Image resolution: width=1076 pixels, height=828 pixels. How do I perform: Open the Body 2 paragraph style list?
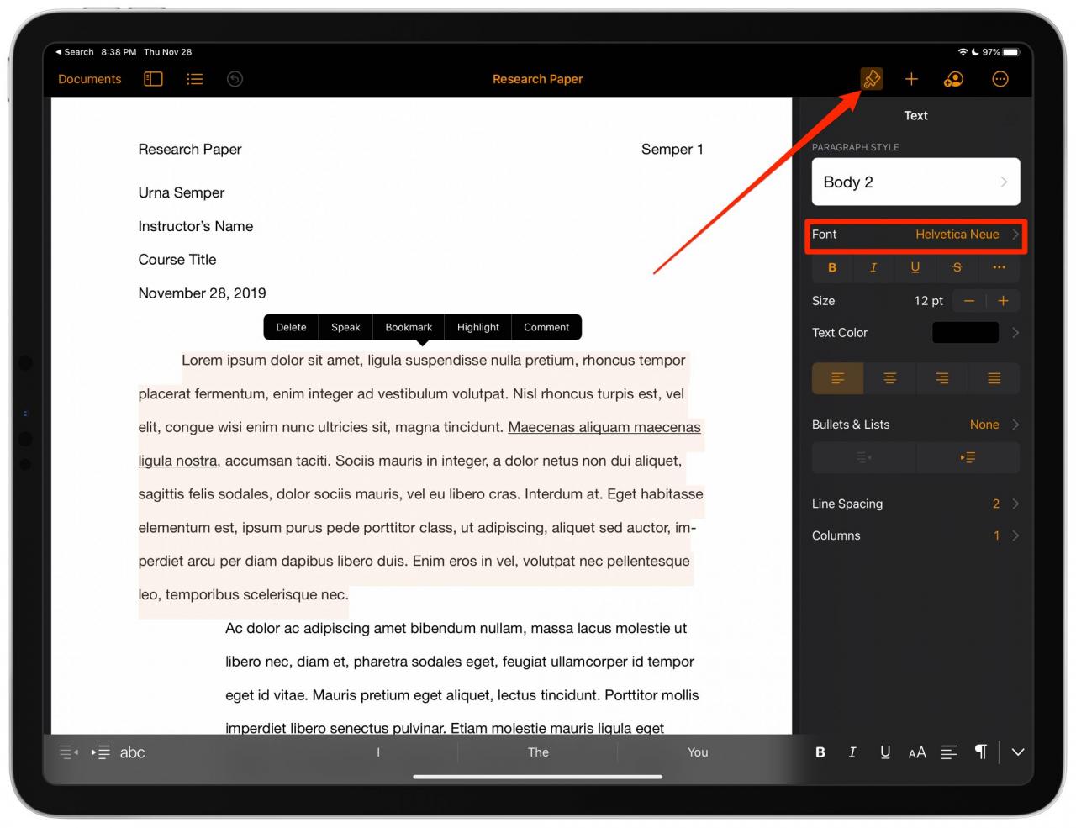[915, 182]
